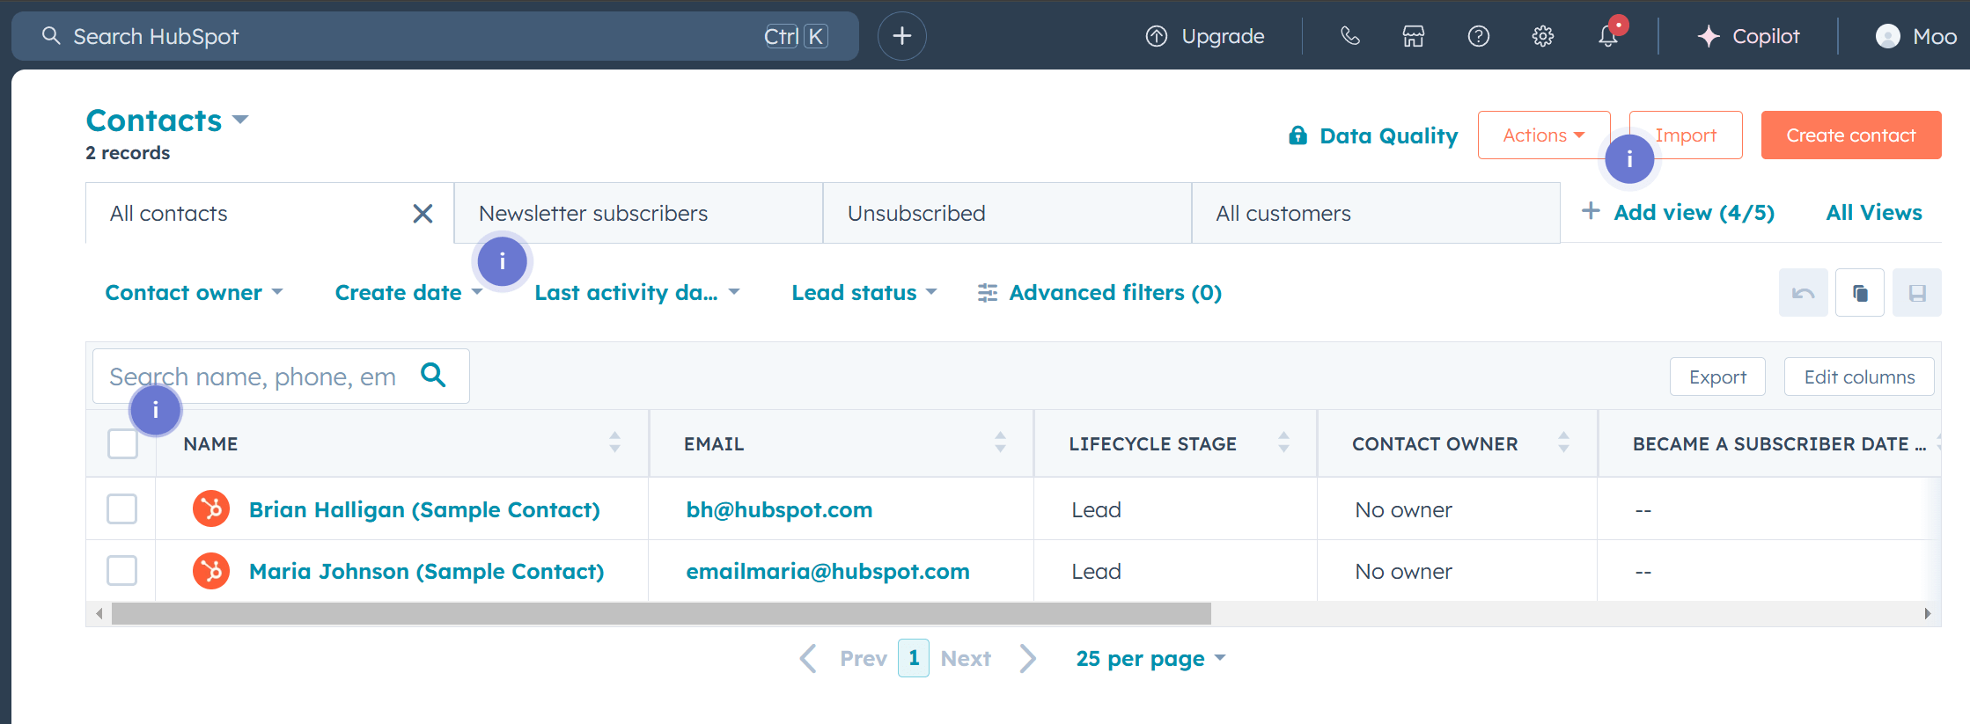
Task: Click Maria Johnson's HubSpot sprocket avatar
Action: pos(211,571)
